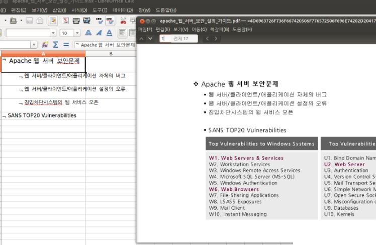376x245 pixels.
Task: Run the Spelling check ABC icon
Action: 99,21
